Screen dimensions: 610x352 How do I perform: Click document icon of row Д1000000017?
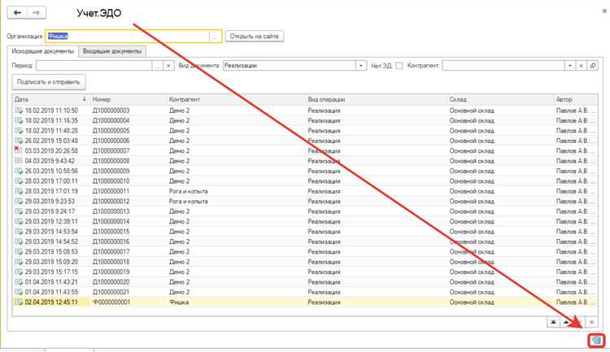click(19, 252)
